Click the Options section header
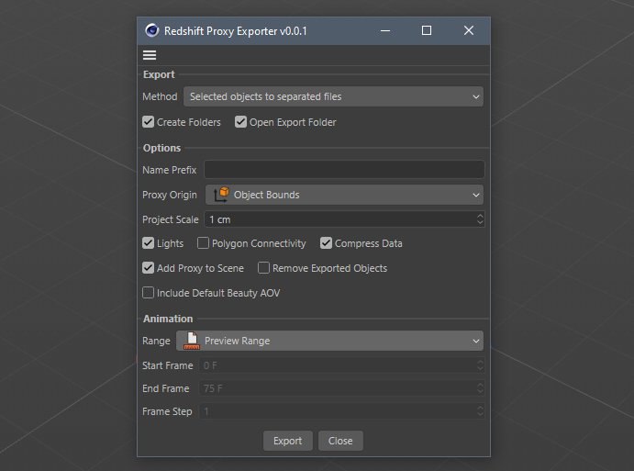Screen dimensions: 634x471 (x=161, y=148)
